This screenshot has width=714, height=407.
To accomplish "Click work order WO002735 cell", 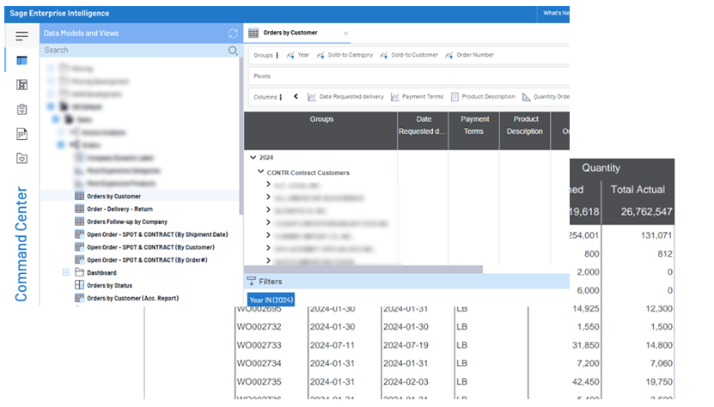I will click(259, 381).
